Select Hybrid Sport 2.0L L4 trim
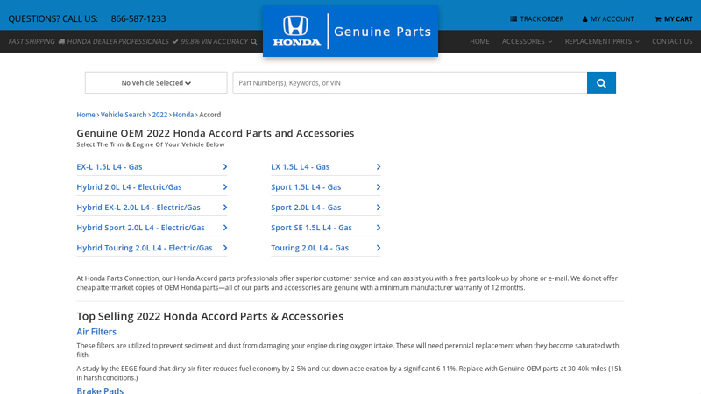701x394 pixels. [x=140, y=228]
